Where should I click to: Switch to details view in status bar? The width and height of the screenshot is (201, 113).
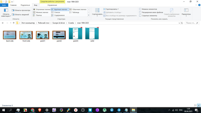[x=195, y=105]
